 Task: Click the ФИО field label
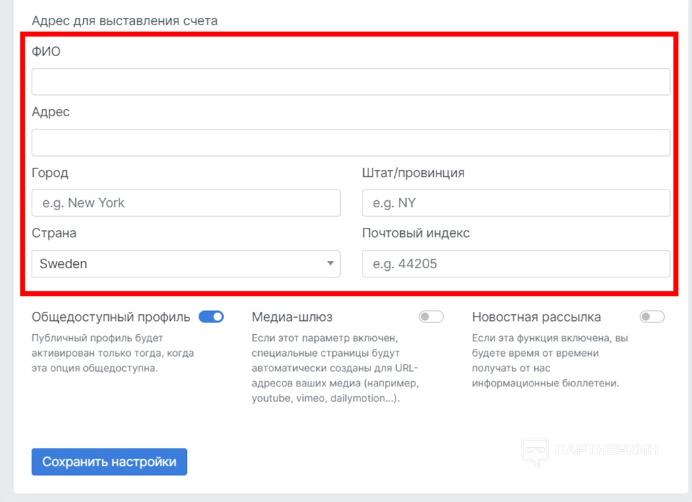46,52
